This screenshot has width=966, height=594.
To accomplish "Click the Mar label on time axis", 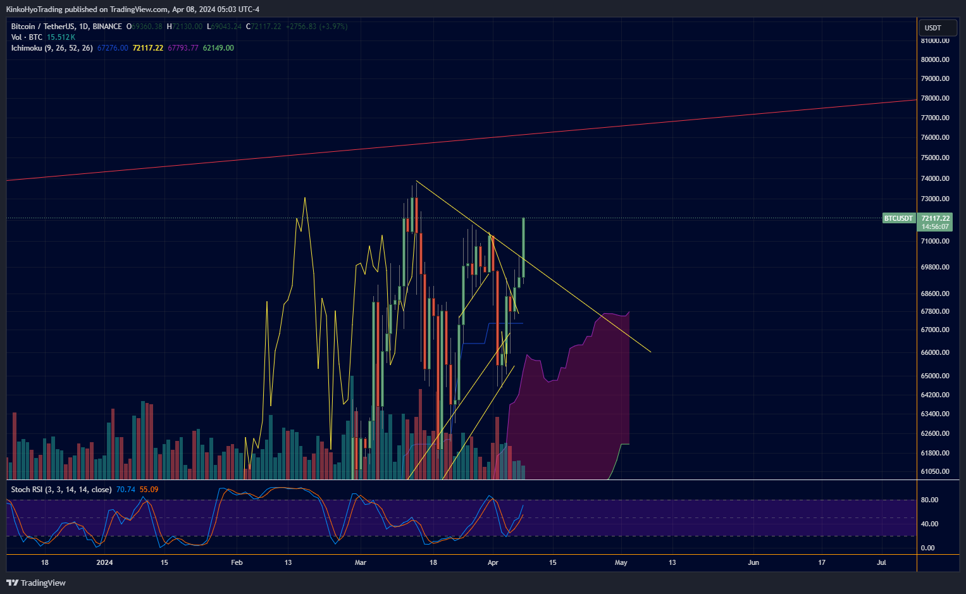I will pos(361,562).
